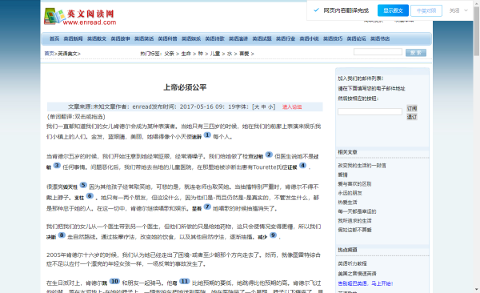
Task: Click the 中英对照 button
Action: pyautogui.click(x=426, y=10)
